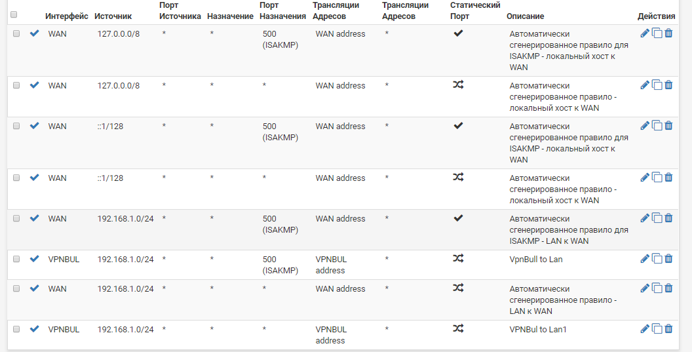Click the random port icon of VpnBull rule

(458, 258)
